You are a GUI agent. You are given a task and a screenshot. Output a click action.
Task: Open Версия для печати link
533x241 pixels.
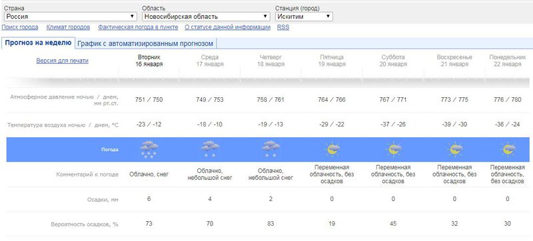pos(62,61)
